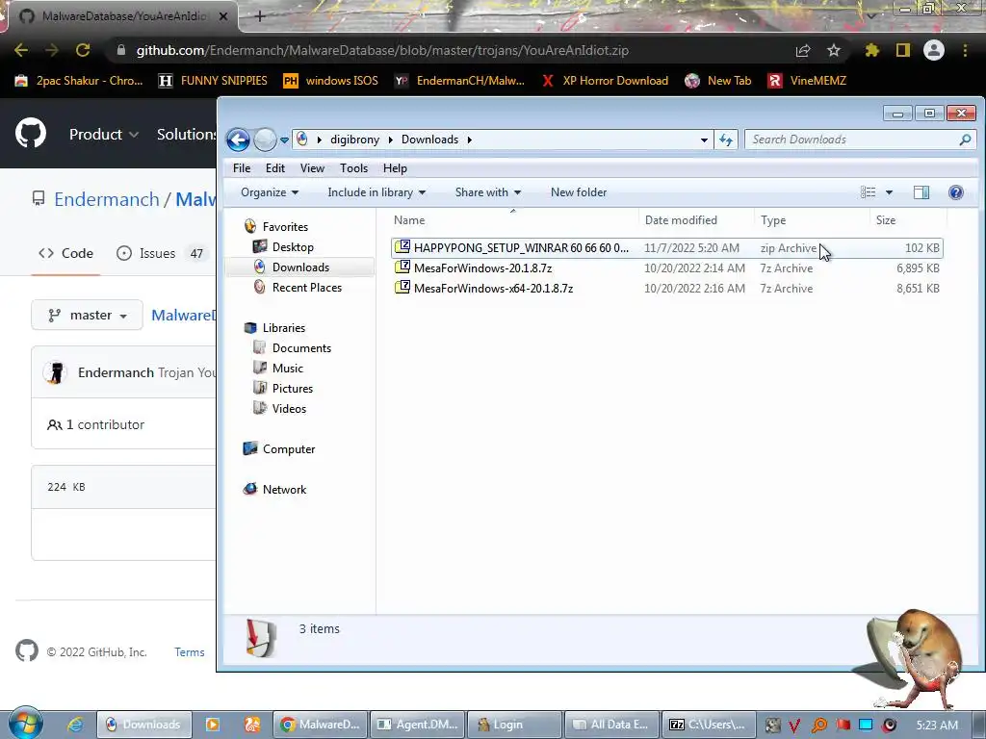The height and width of the screenshot is (739, 986).
Task: Select Network in navigation pane
Action: (284, 490)
